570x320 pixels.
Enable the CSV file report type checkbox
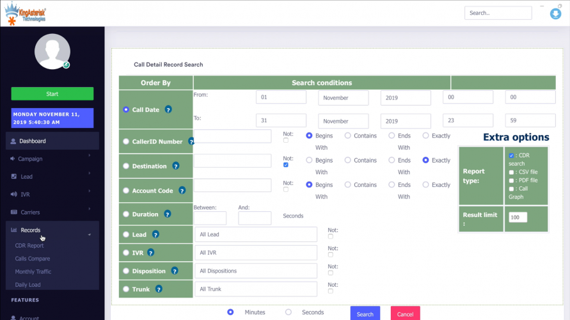[x=511, y=172]
